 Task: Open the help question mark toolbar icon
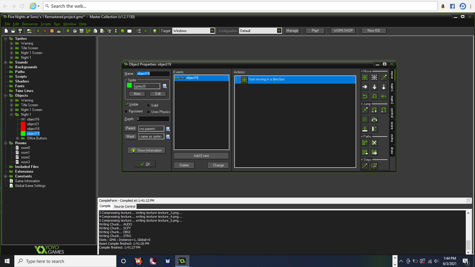tap(155, 31)
